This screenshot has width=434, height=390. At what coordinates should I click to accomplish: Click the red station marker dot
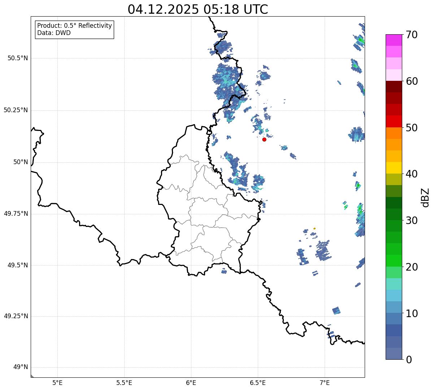(264, 139)
